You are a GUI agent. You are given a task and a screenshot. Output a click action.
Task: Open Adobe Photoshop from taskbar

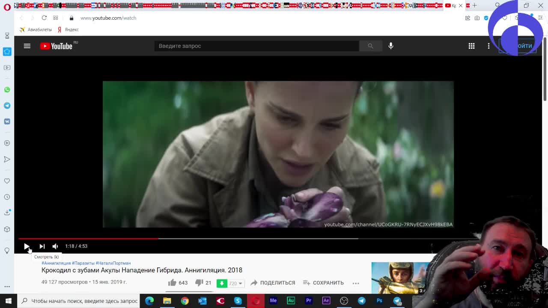pyautogui.click(x=379, y=301)
